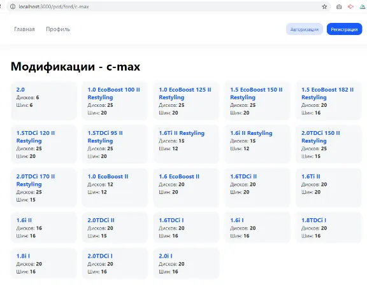This screenshot has width=367, height=285.
Task: Click Дисков: 20 in 2.0i I card
Action: pyautogui.click(x=171, y=264)
